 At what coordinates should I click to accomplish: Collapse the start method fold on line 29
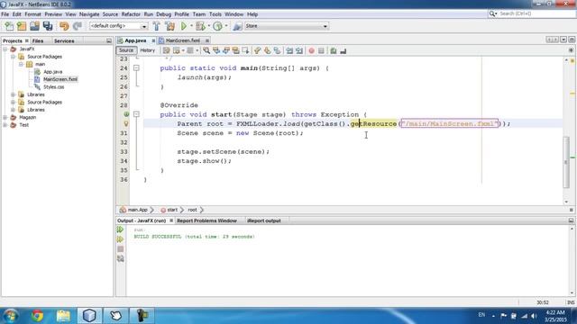[136, 114]
